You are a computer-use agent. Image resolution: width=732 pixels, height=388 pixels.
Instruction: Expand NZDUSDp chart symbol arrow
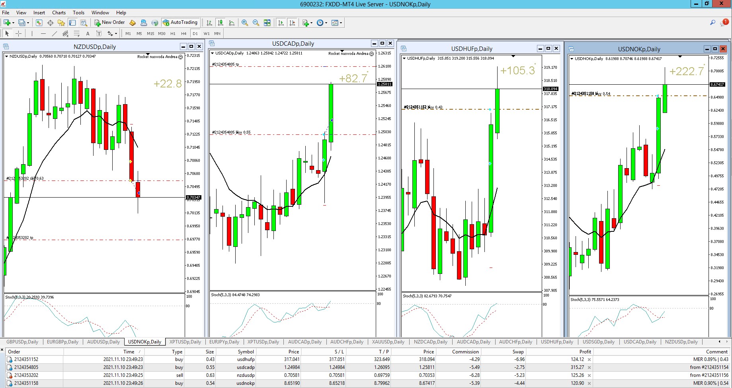pyautogui.click(x=7, y=56)
